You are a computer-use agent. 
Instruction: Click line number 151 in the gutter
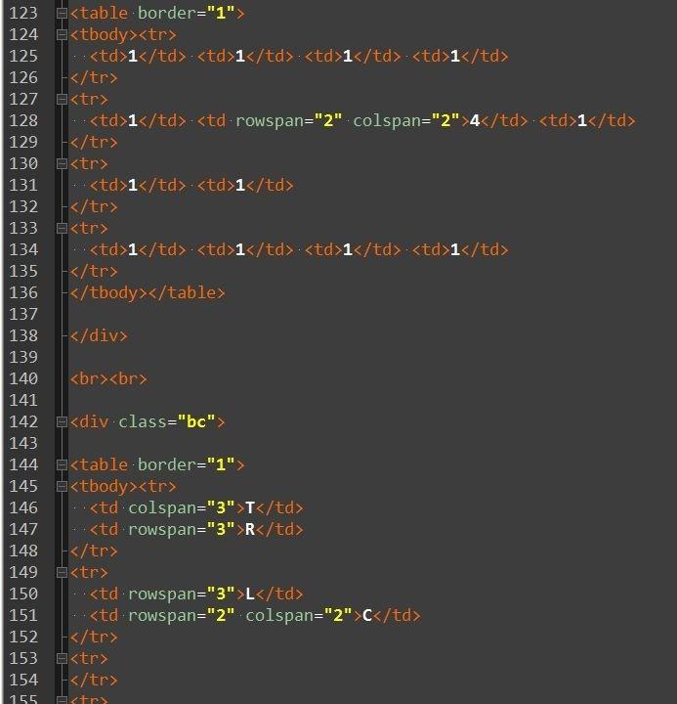pyautogui.click(x=23, y=616)
